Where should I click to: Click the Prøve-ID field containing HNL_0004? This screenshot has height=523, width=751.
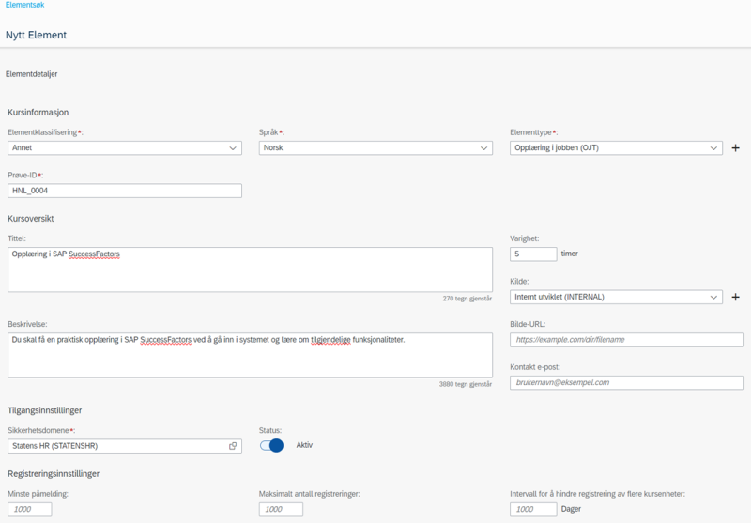pos(125,191)
